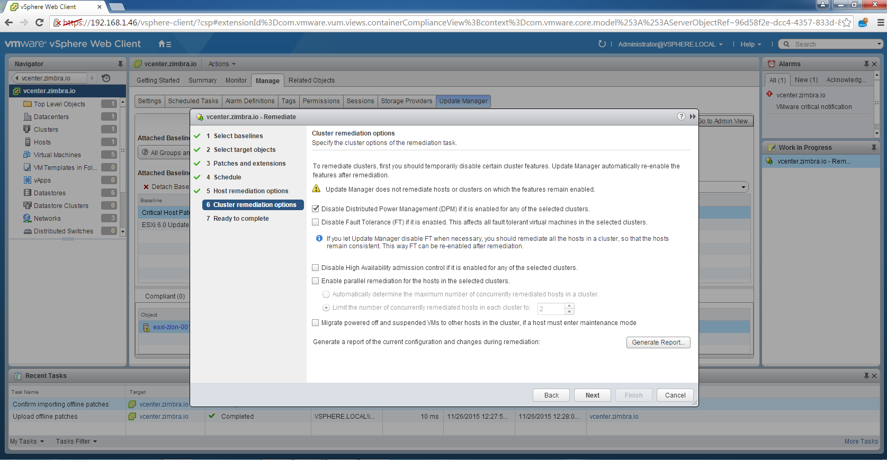Click the vSphere home menu icon
The height and width of the screenshot is (460, 887).
click(x=164, y=44)
